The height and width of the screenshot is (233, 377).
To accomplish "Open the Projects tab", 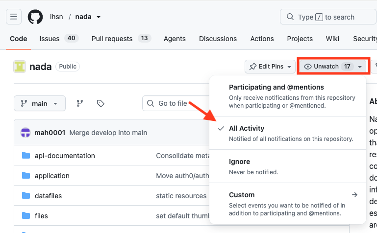I will [300, 39].
